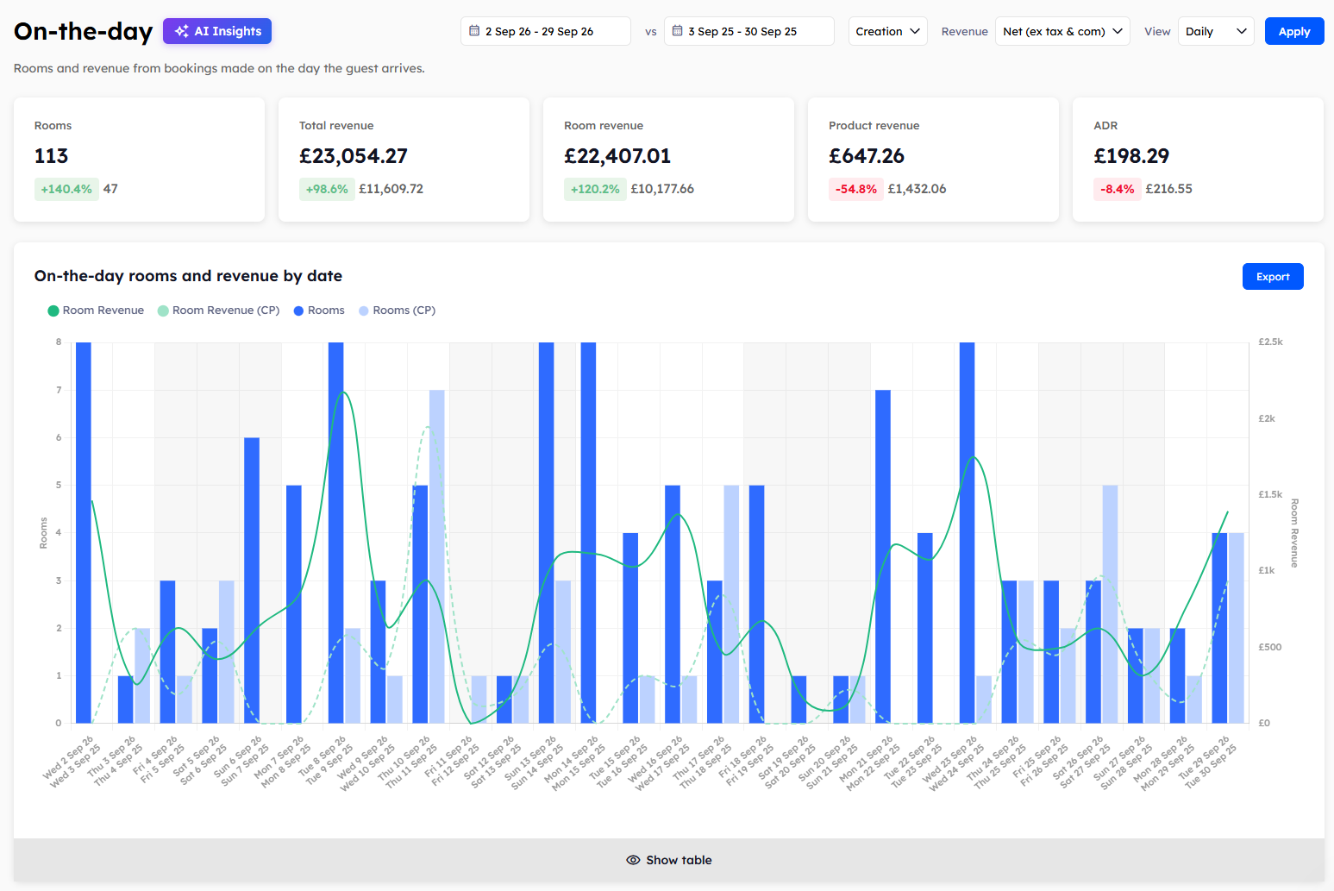This screenshot has width=1334, height=891.
Task: Click the AI Insights sparkle icon
Action: (181, 31)
